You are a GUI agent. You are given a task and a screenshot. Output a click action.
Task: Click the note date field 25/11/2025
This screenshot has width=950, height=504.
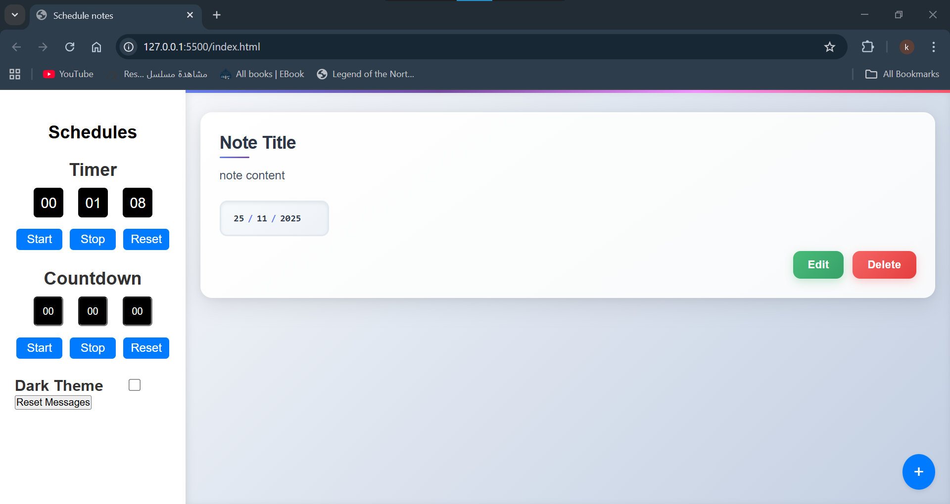[274, 218]
